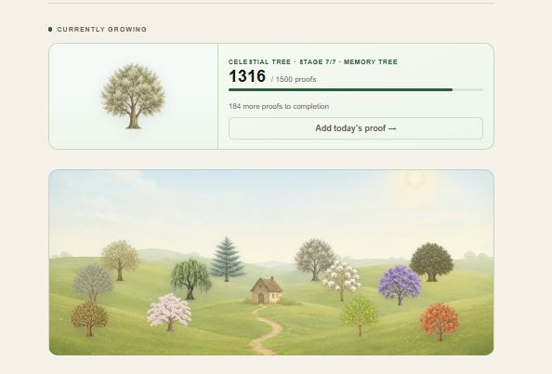The width and height of the screenshot is (552, 374).
Task: Select the weeping willow tree
Action: tap(191, 279)
